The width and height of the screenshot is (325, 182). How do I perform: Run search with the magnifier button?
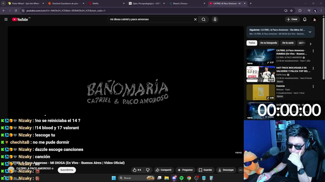pyautogui.click(x=203, y=19)
